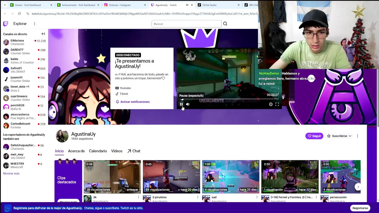Click Mostrar más in the sidebar
This screenshot has height=213, width=379.
(x=11, y=173)
